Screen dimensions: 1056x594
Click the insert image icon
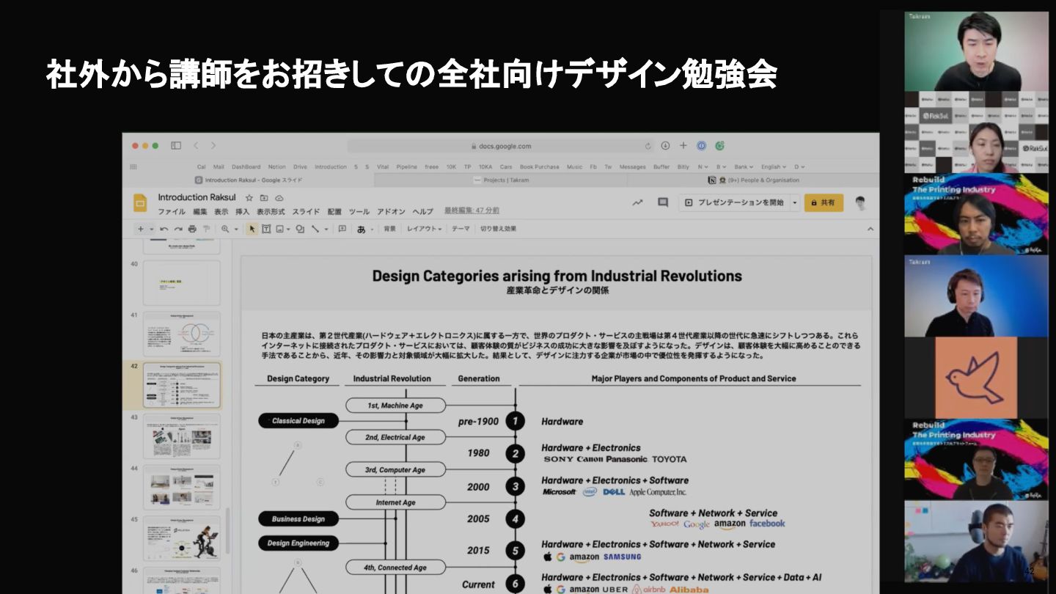[x=279, y=229]
